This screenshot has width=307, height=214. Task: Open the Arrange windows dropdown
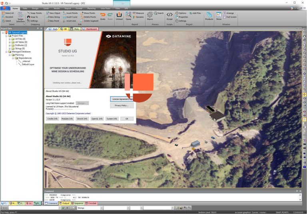click(x=229, y=13)
